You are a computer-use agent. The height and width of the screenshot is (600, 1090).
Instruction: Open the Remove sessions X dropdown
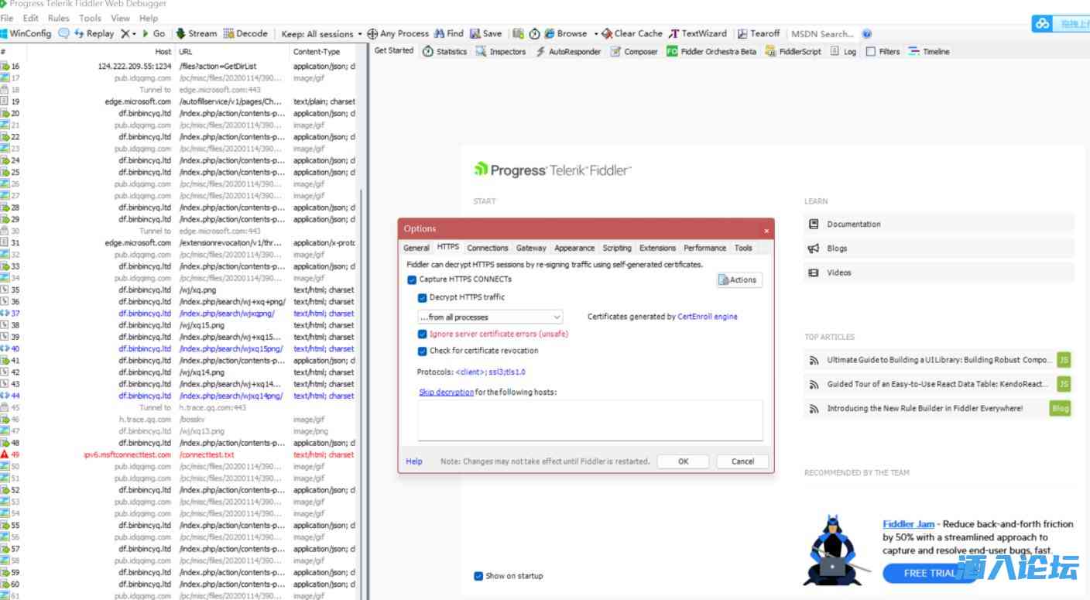tap(129, 33)
